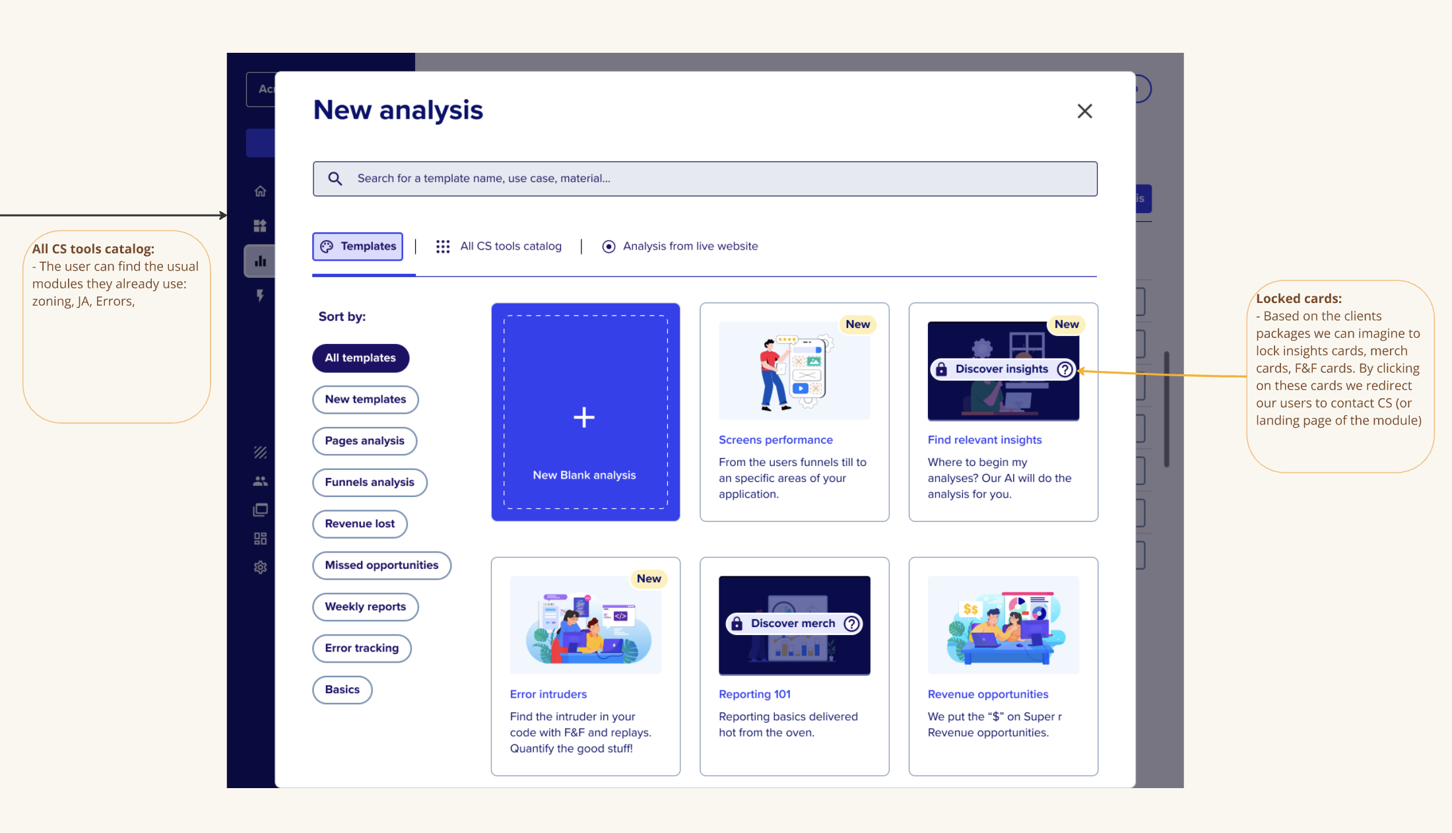This screenshot has height=833, width=1452.
Task: Click the search magnifier icon
Action: pyautogui.click(x=335, y=179)
